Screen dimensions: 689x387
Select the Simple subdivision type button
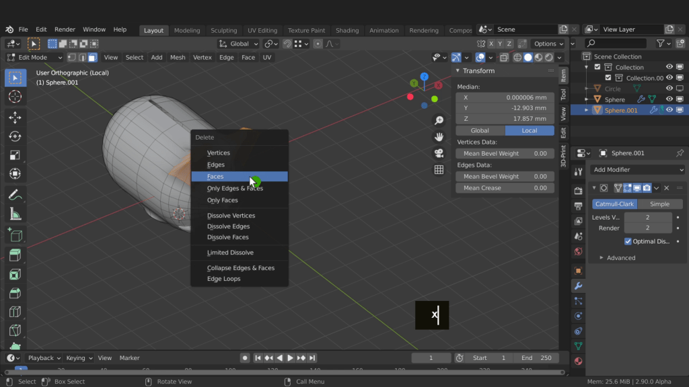[659, 204]
